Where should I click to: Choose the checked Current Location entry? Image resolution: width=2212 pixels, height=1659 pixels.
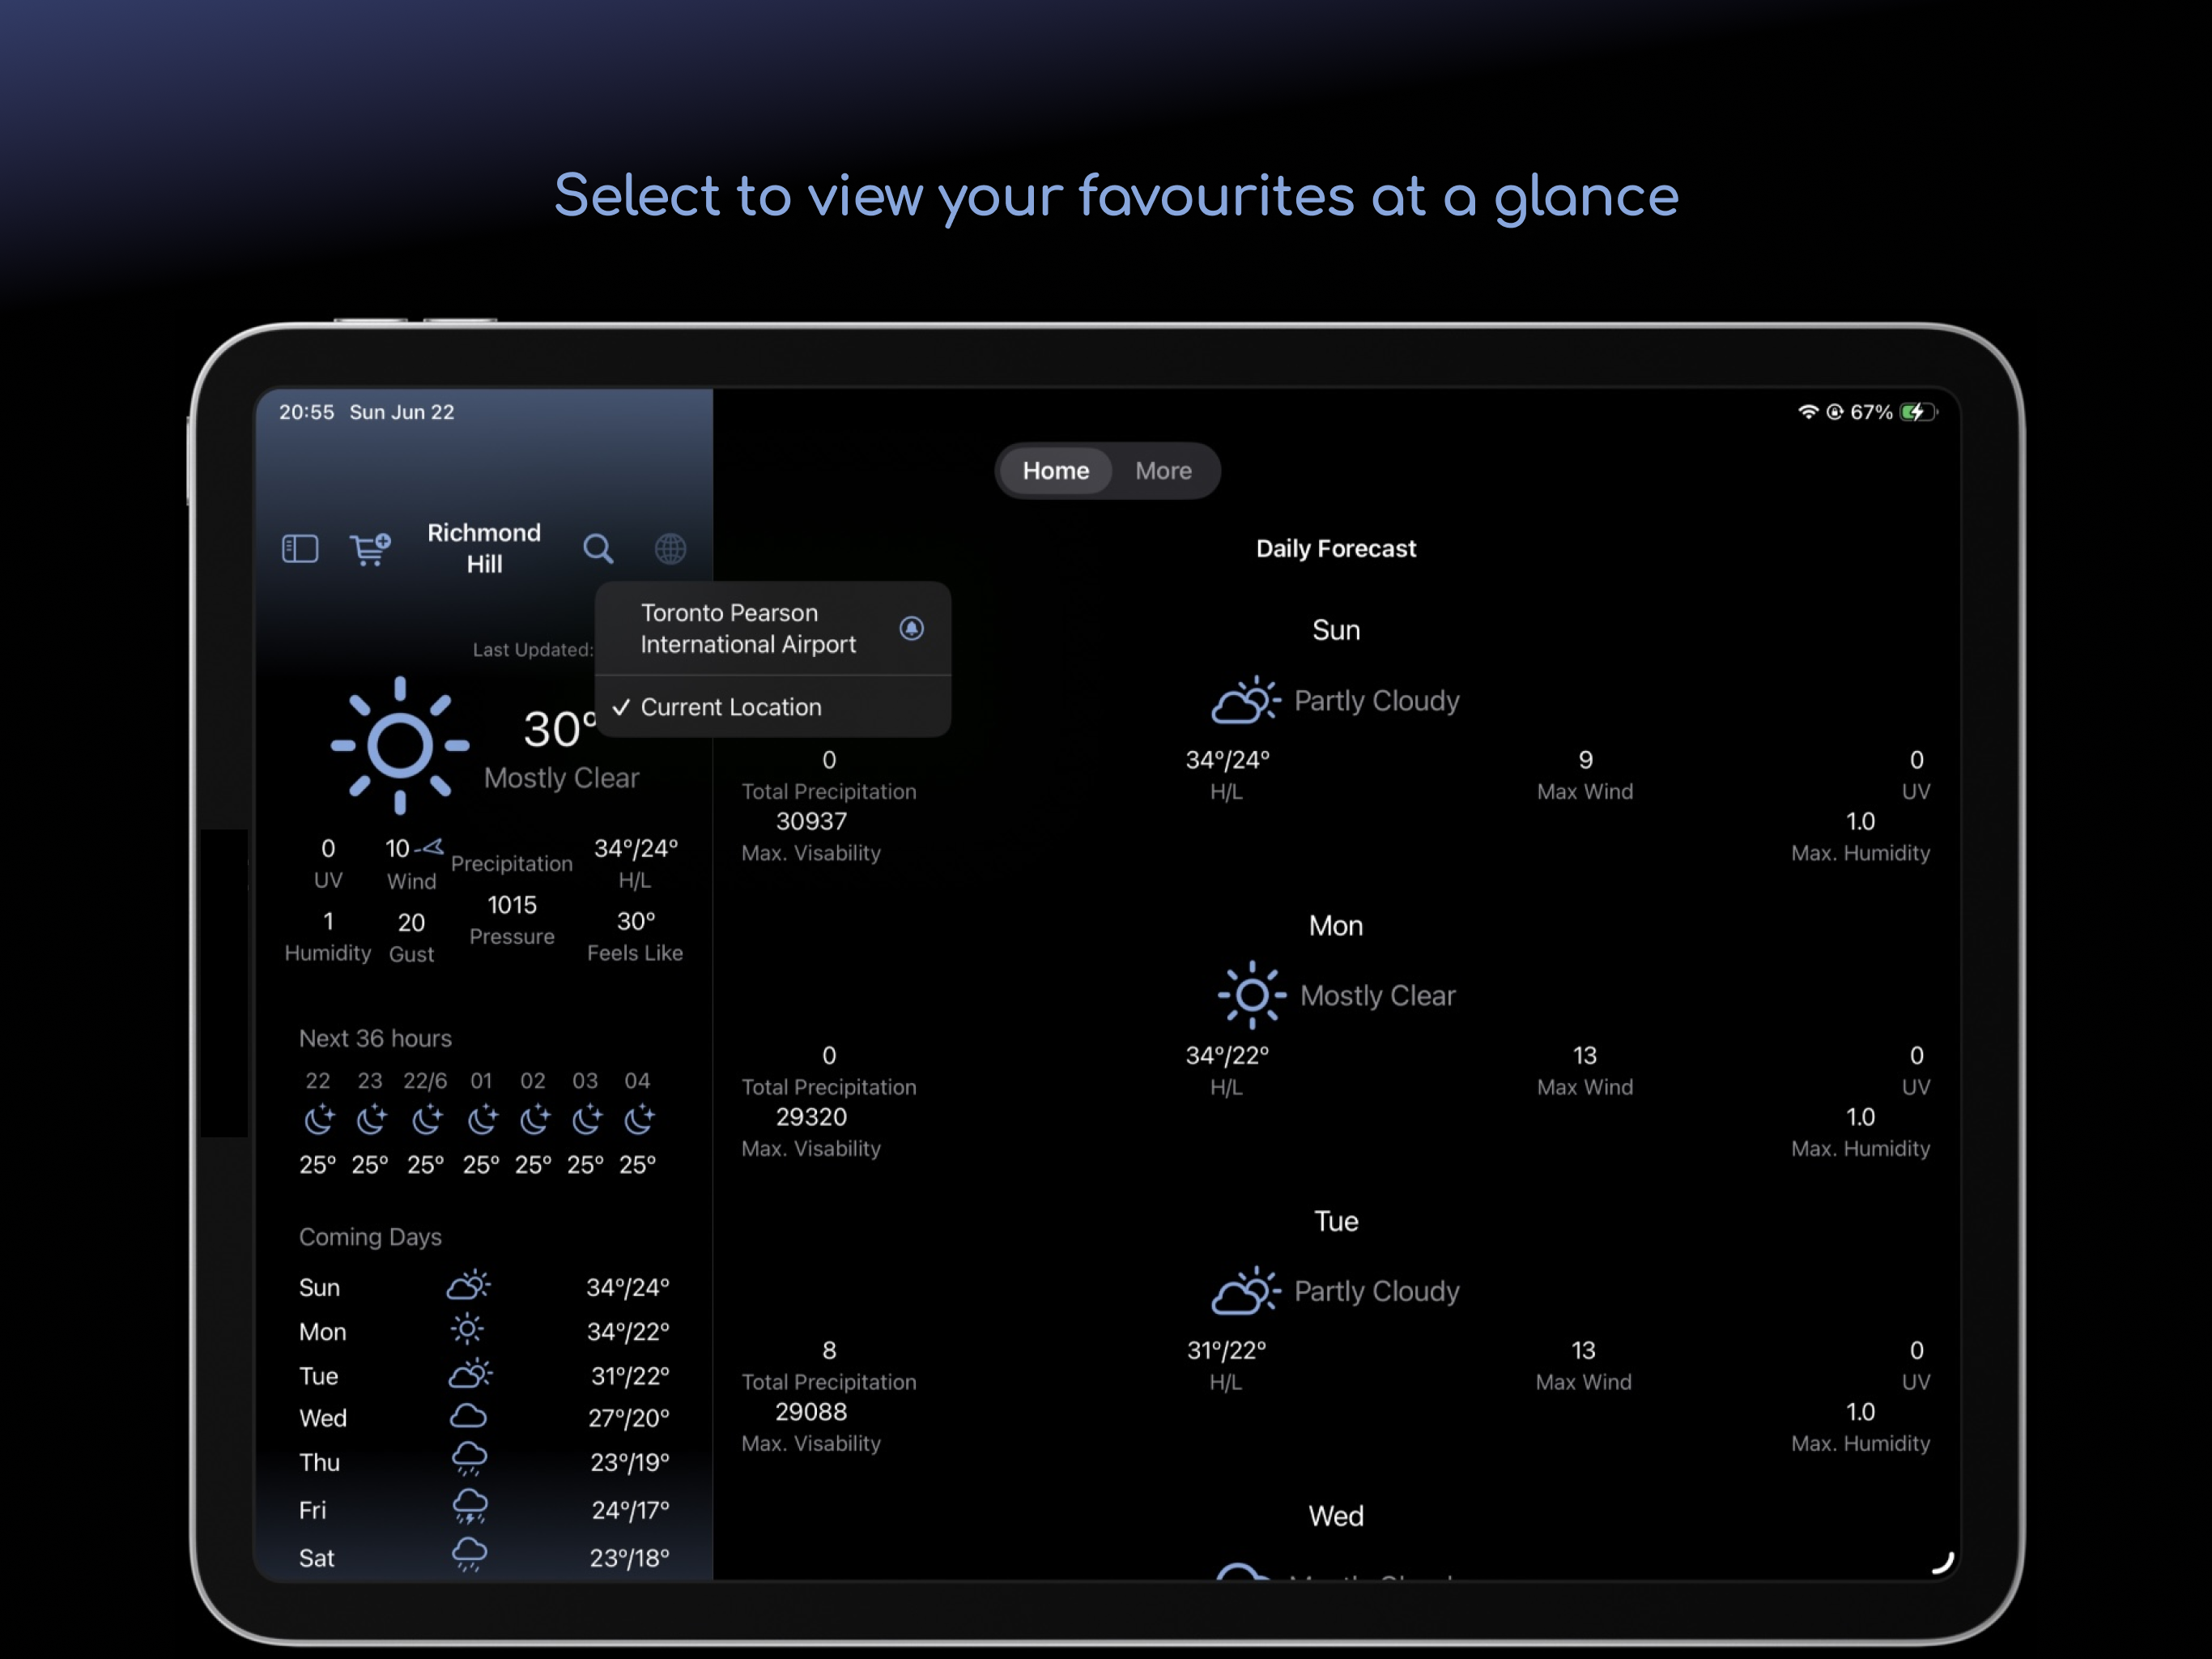pos(731,707)
